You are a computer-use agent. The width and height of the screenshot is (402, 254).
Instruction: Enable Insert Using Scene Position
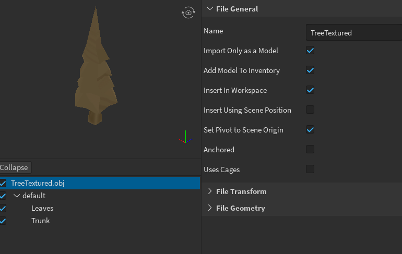310,110
